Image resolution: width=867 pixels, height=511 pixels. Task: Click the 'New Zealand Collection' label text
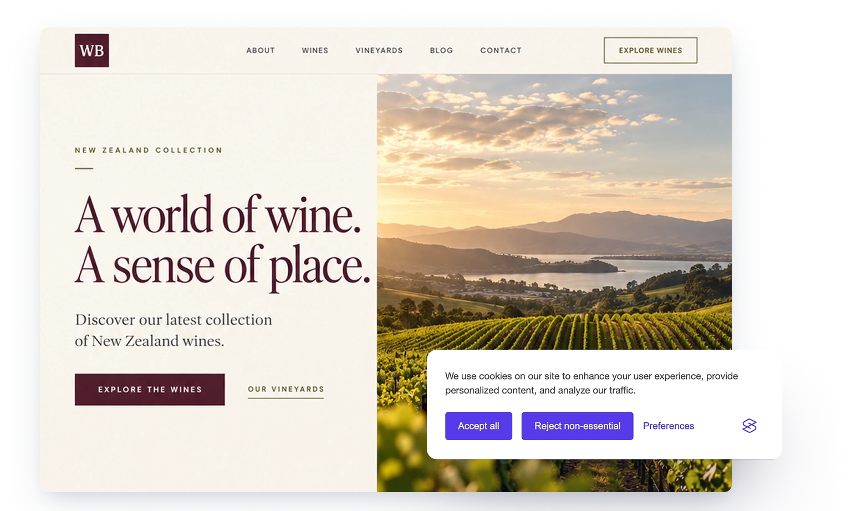coord(149,150)
